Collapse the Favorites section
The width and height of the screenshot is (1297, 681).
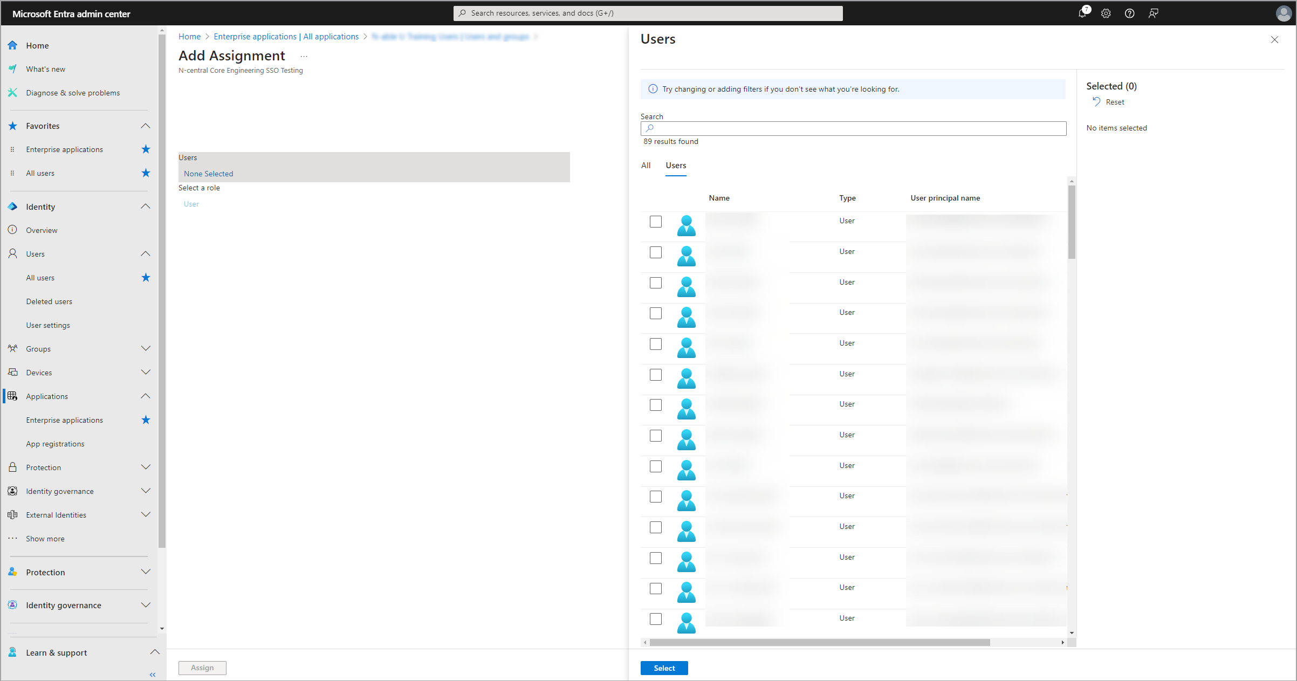pyautogui.click(x=146, y=126)
